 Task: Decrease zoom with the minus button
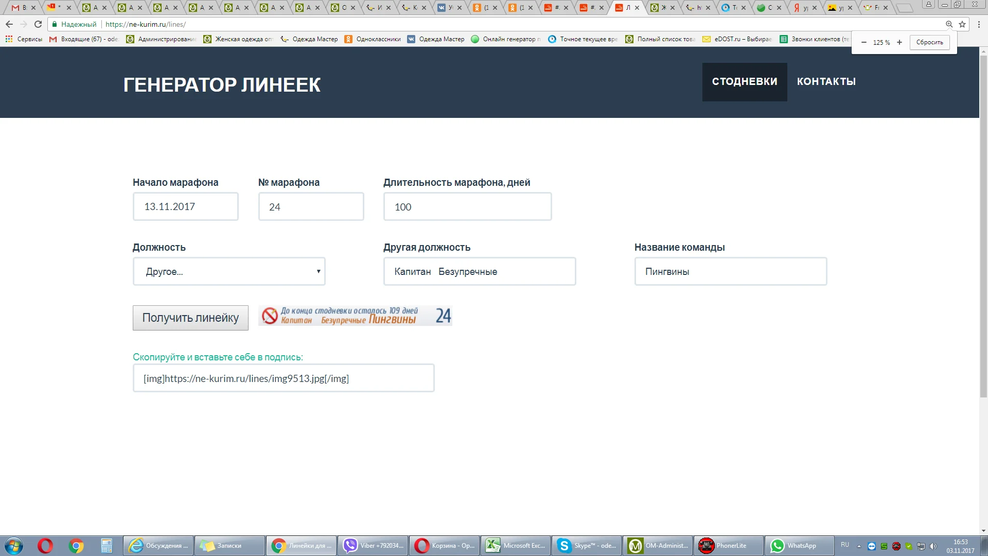[x=864, y=42]
